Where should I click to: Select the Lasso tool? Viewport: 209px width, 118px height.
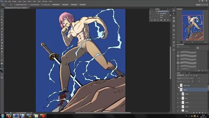pyautogui.click(x=2, y=17)
